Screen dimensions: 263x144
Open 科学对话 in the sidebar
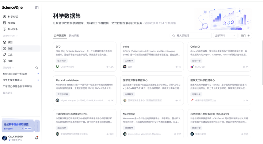click(x=10, y=16)
